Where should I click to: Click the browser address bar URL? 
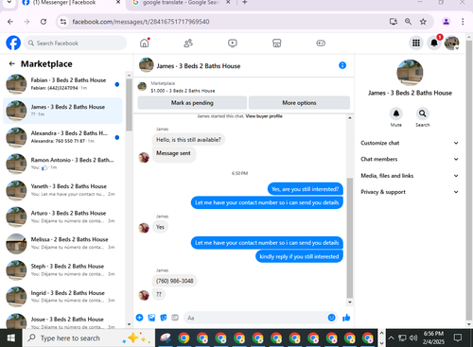(141, 22)
